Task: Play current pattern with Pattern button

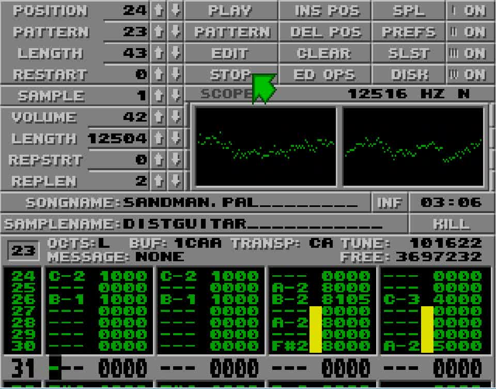Action: coord(230,32)
